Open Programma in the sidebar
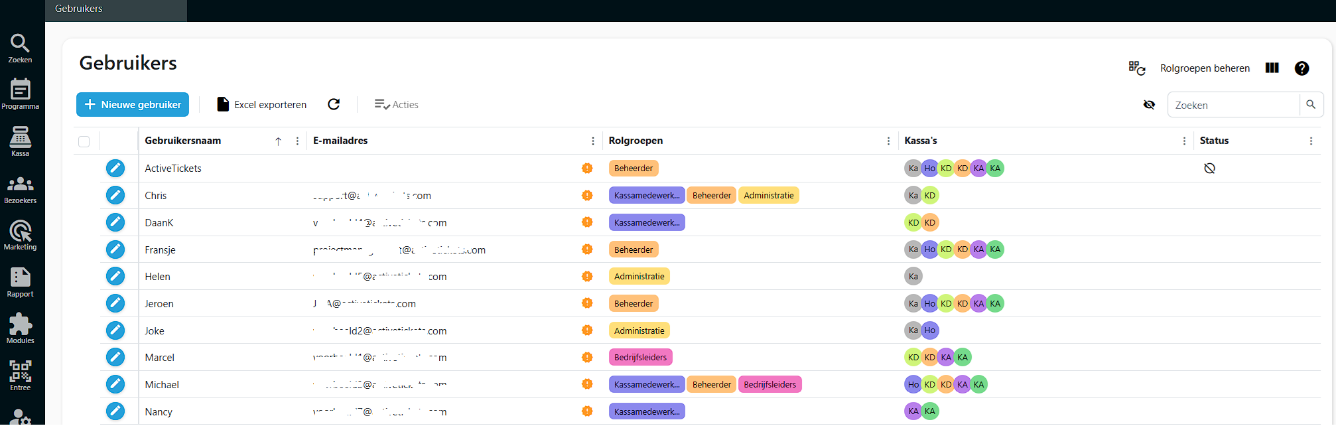 20,94
